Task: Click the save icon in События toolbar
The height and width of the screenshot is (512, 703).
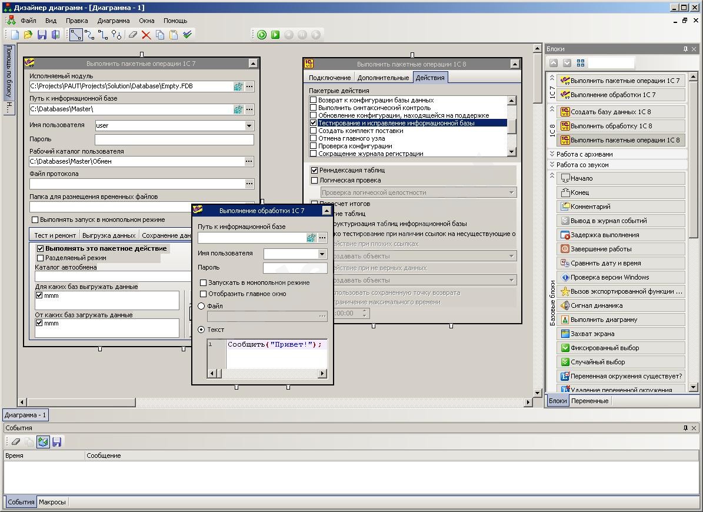Action: pyautogui.click(x=56, y=441)
